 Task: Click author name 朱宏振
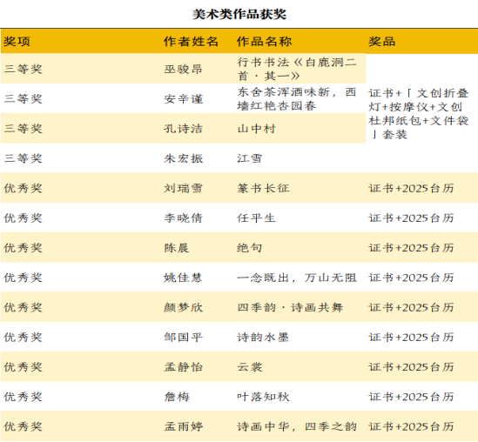[x=183, y=158]
